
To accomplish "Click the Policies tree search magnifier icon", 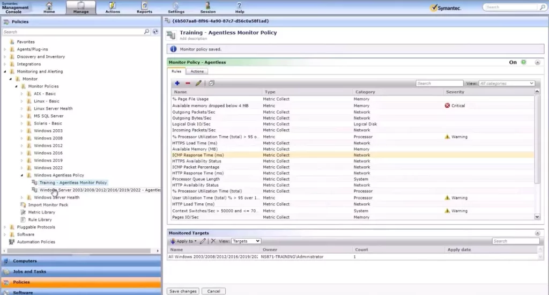I will (x=147, y=32).
